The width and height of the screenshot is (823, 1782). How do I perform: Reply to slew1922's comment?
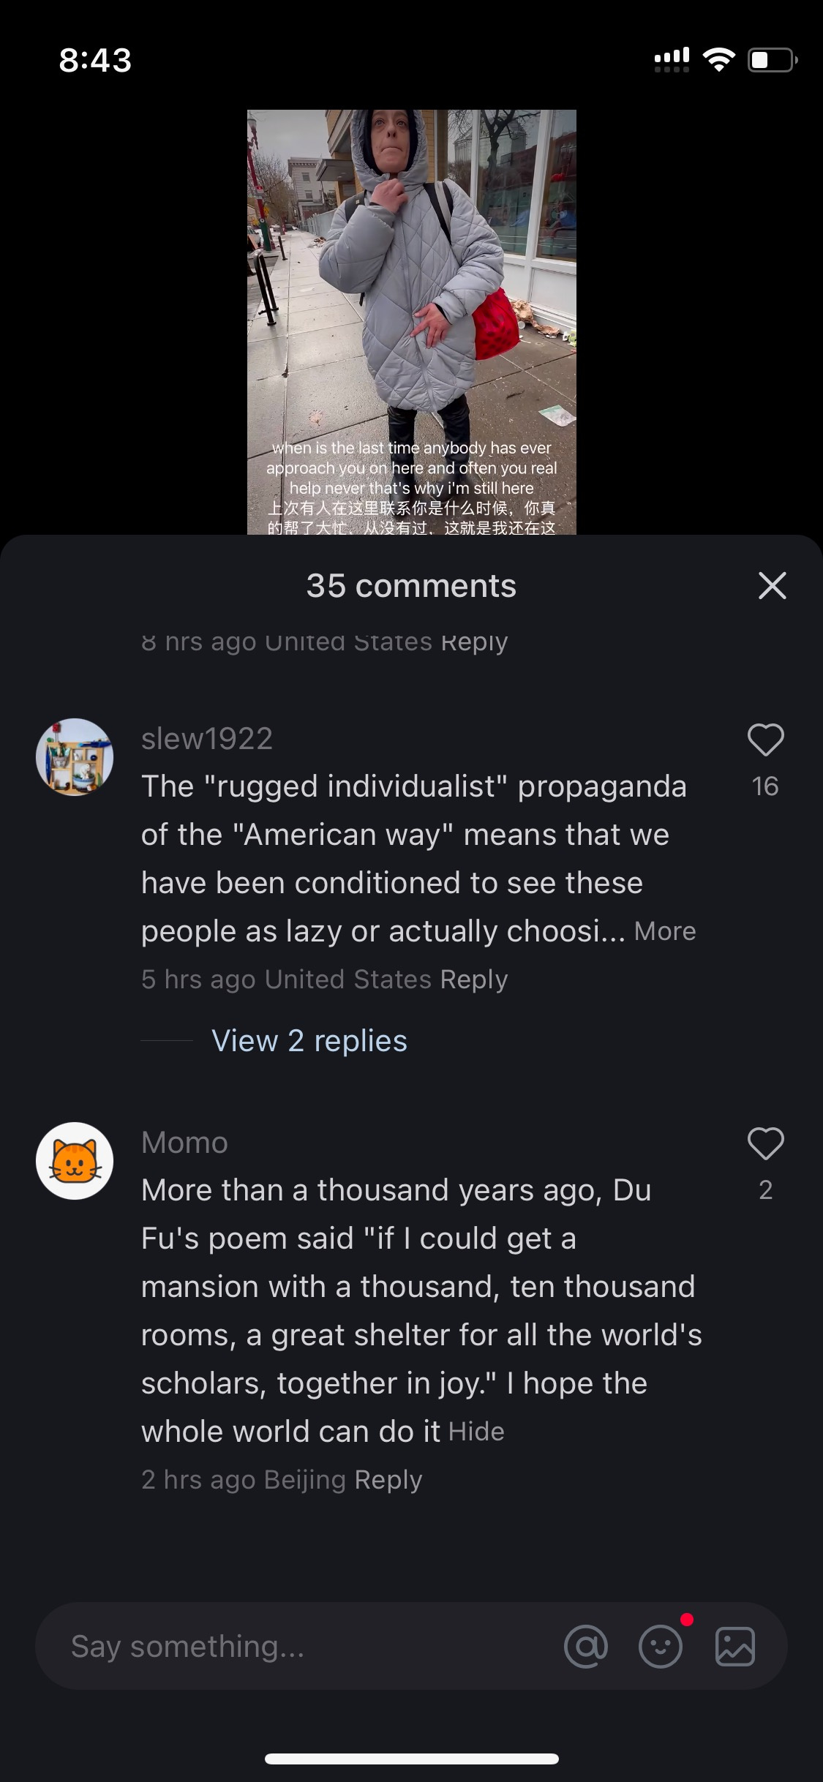pos(474,980)
